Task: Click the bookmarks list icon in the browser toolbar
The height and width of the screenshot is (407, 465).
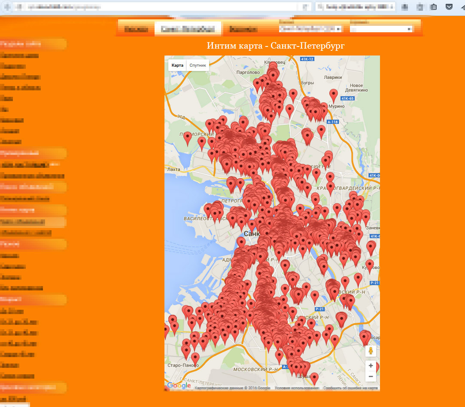Action: [x=434, y=7]
